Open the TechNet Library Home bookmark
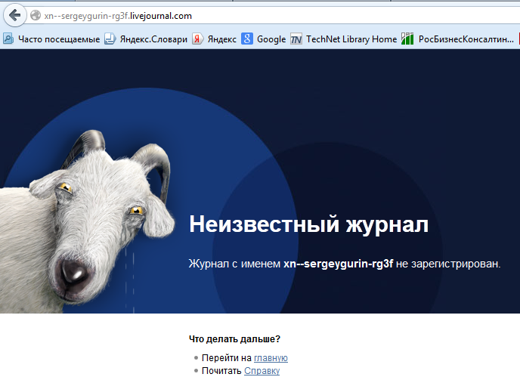This screenshot has width=520, height=377. (x=351, y=39)
